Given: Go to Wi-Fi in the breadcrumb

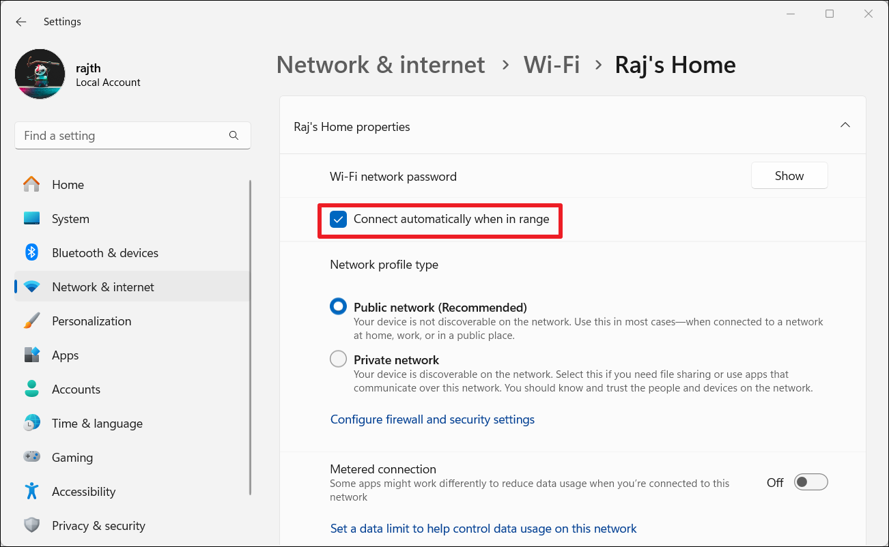Looking at the screenshot, I should [x=551, y=65].
